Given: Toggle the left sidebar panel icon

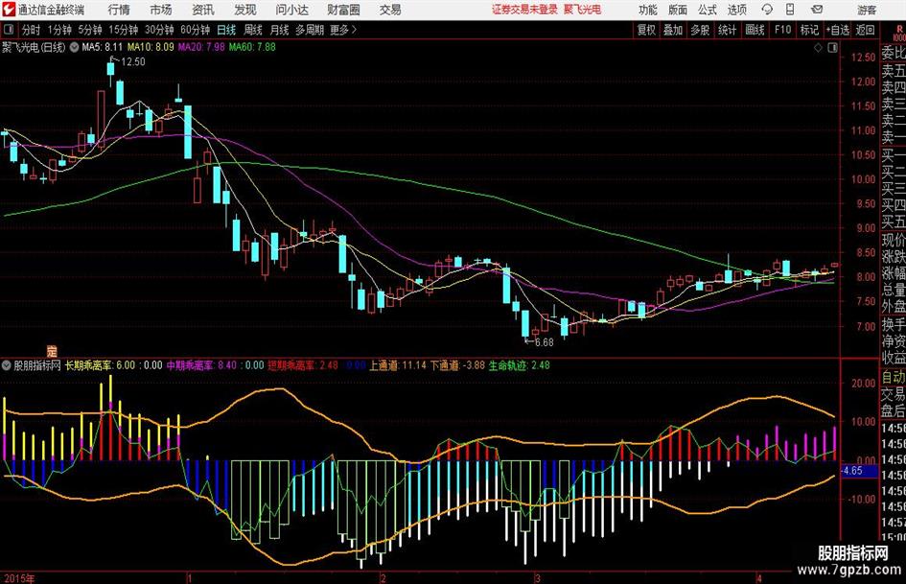Looking at the screenshot, I should pos(9,30).
